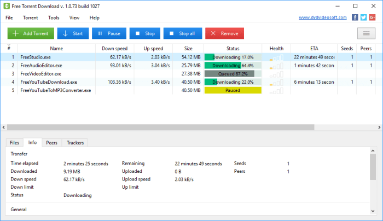
Task: Sort by Size column header
Action: click(x=188, y=48)
